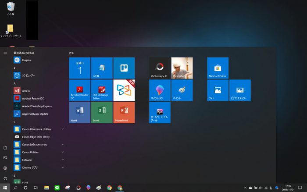Click the Power button in Start
This screenshot has height=192, width=307.
pos(5,178)
